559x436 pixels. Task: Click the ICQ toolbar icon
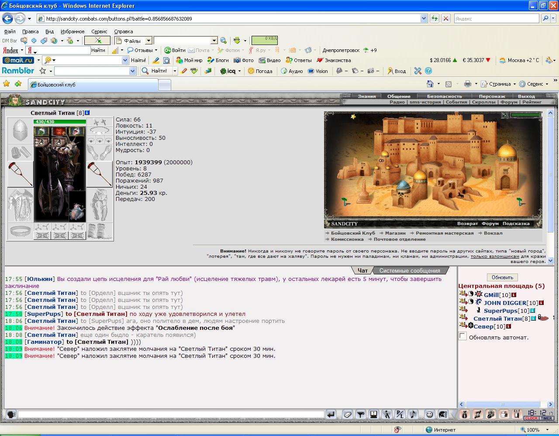(228, 71)
